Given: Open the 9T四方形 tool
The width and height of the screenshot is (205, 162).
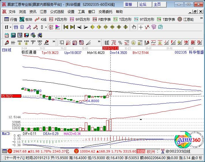Looking at the screenshot, I should tap(144, 20).
